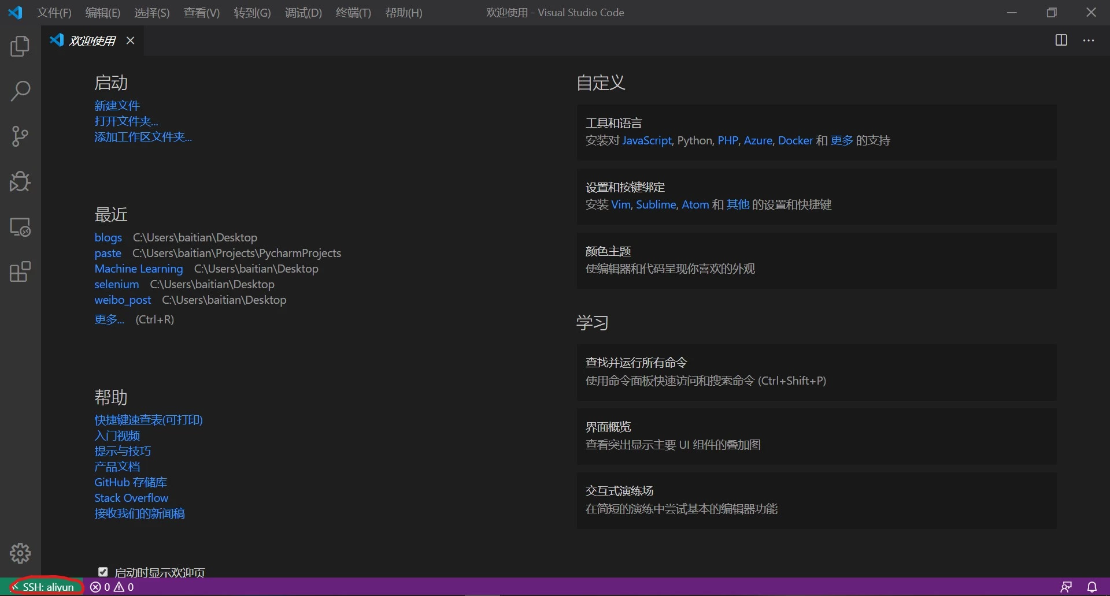The height and width of the screenshot is (596, 1110).
Task: Open the 编辑(E) menu
Action: [103, 13]
